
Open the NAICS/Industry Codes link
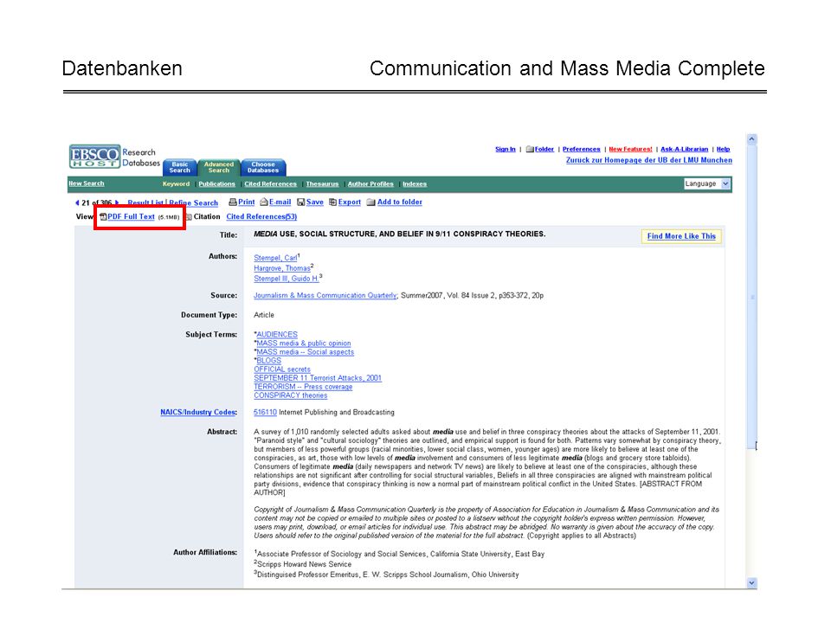coord(199,412)
